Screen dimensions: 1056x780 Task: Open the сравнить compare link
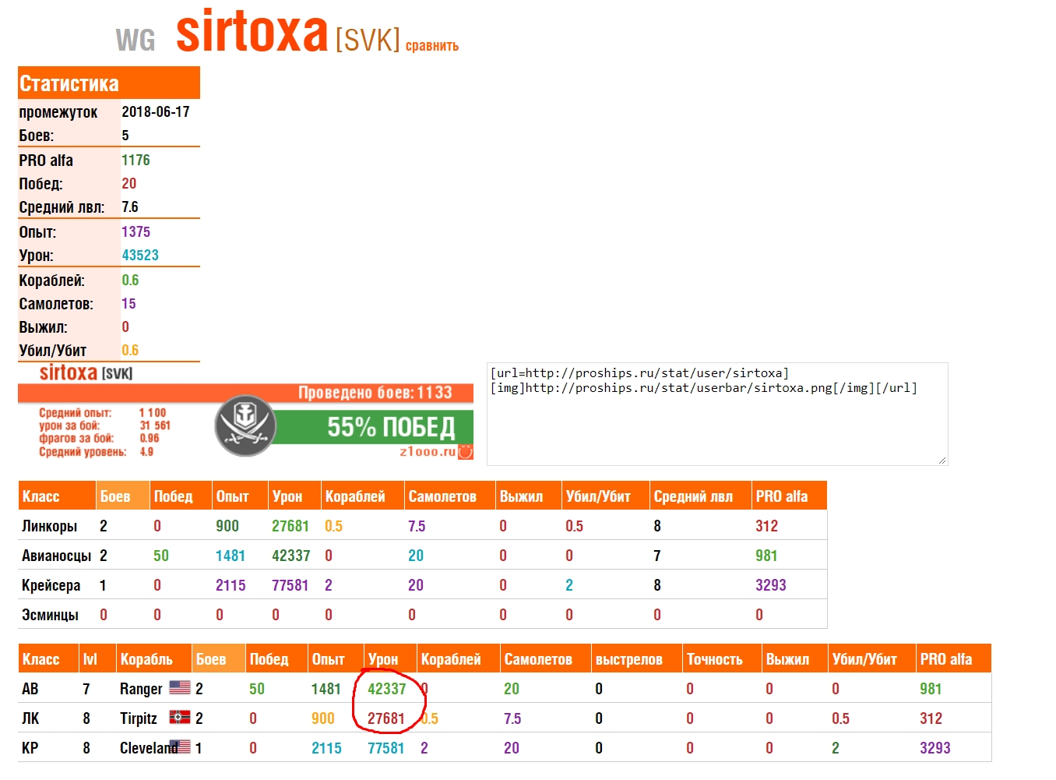coord(432,46)
